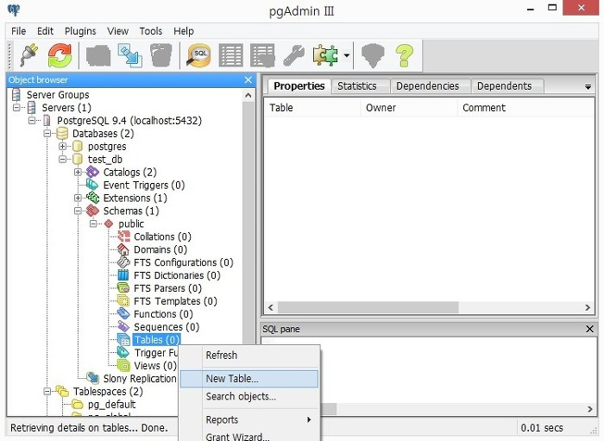Image resolution: width=604 pixels, height=441 pixels.
Task: Click the Sequences icon in tree
Action: 123,326
